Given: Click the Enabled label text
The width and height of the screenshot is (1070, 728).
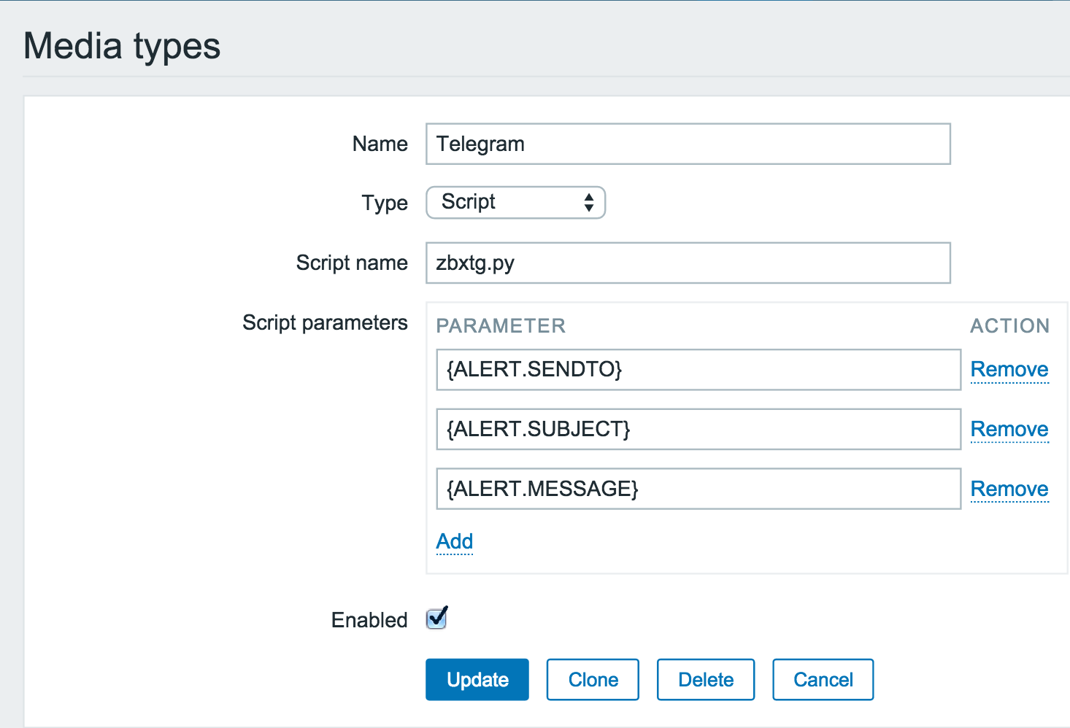Looking at the screenshot, I should click(369, 620).
